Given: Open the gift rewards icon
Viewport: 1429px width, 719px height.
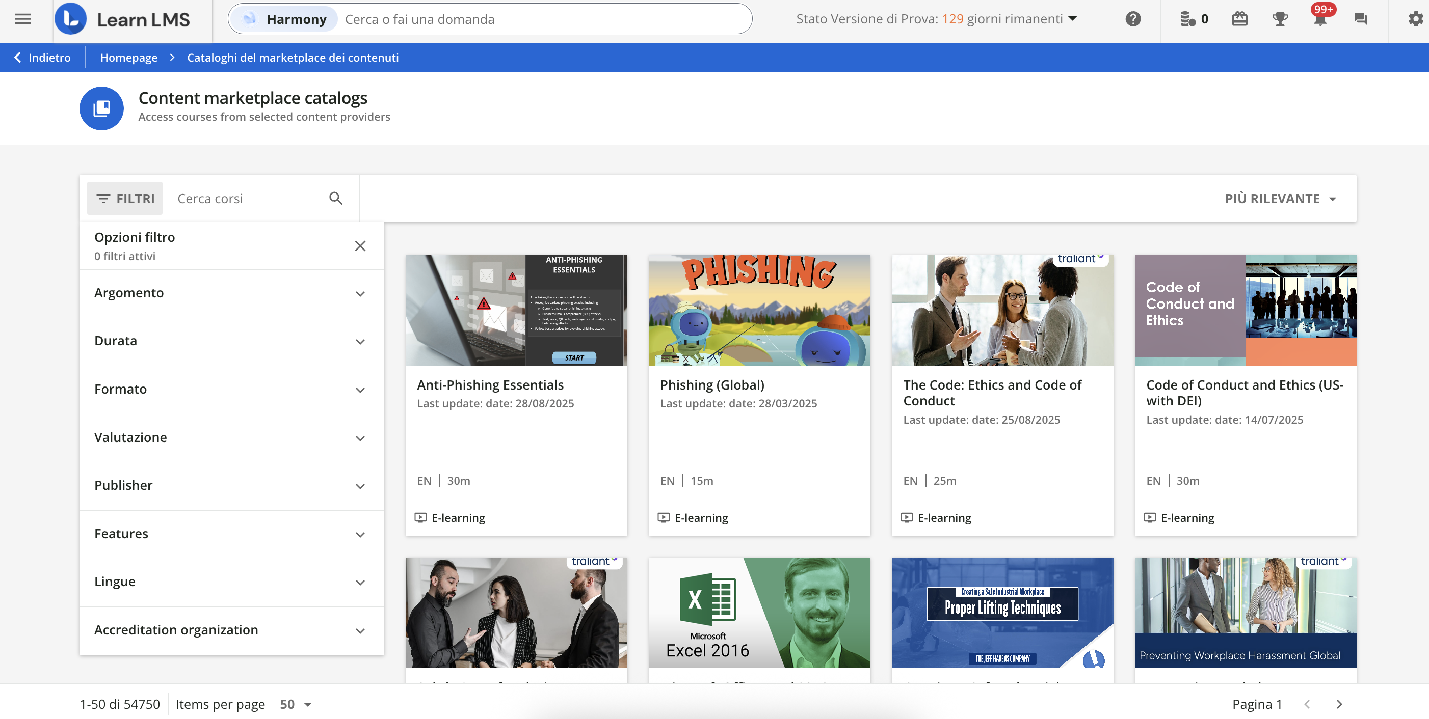Looking at the screenshot, I should click(1239, 19).
